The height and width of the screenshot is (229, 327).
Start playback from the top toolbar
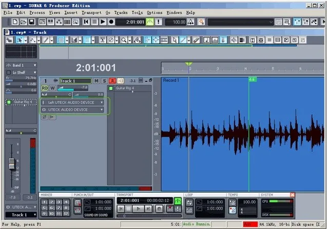click(103, 22)
